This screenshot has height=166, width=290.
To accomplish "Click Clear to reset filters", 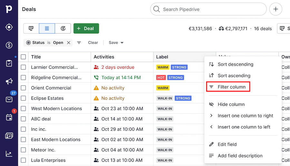I will click(93, 42).
